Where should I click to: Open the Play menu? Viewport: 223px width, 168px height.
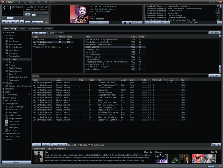point(24,2)
